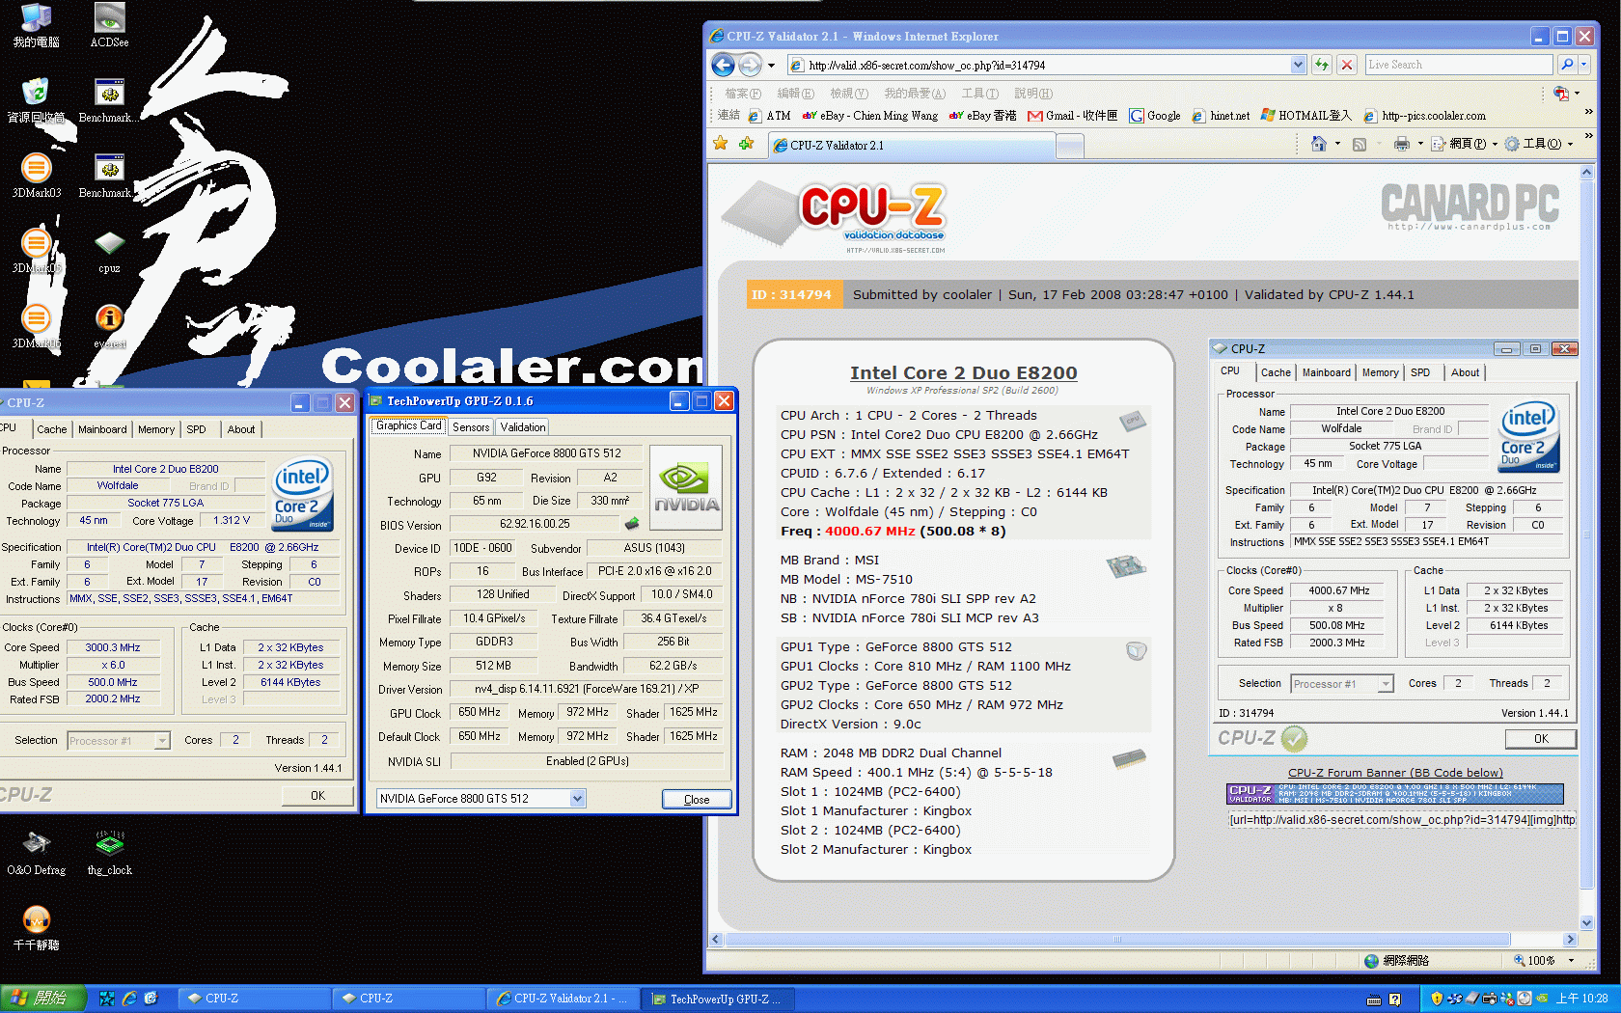Screen dimensions: 1621x1013
Task: Click the Live Search input box
Action: 1459,65
